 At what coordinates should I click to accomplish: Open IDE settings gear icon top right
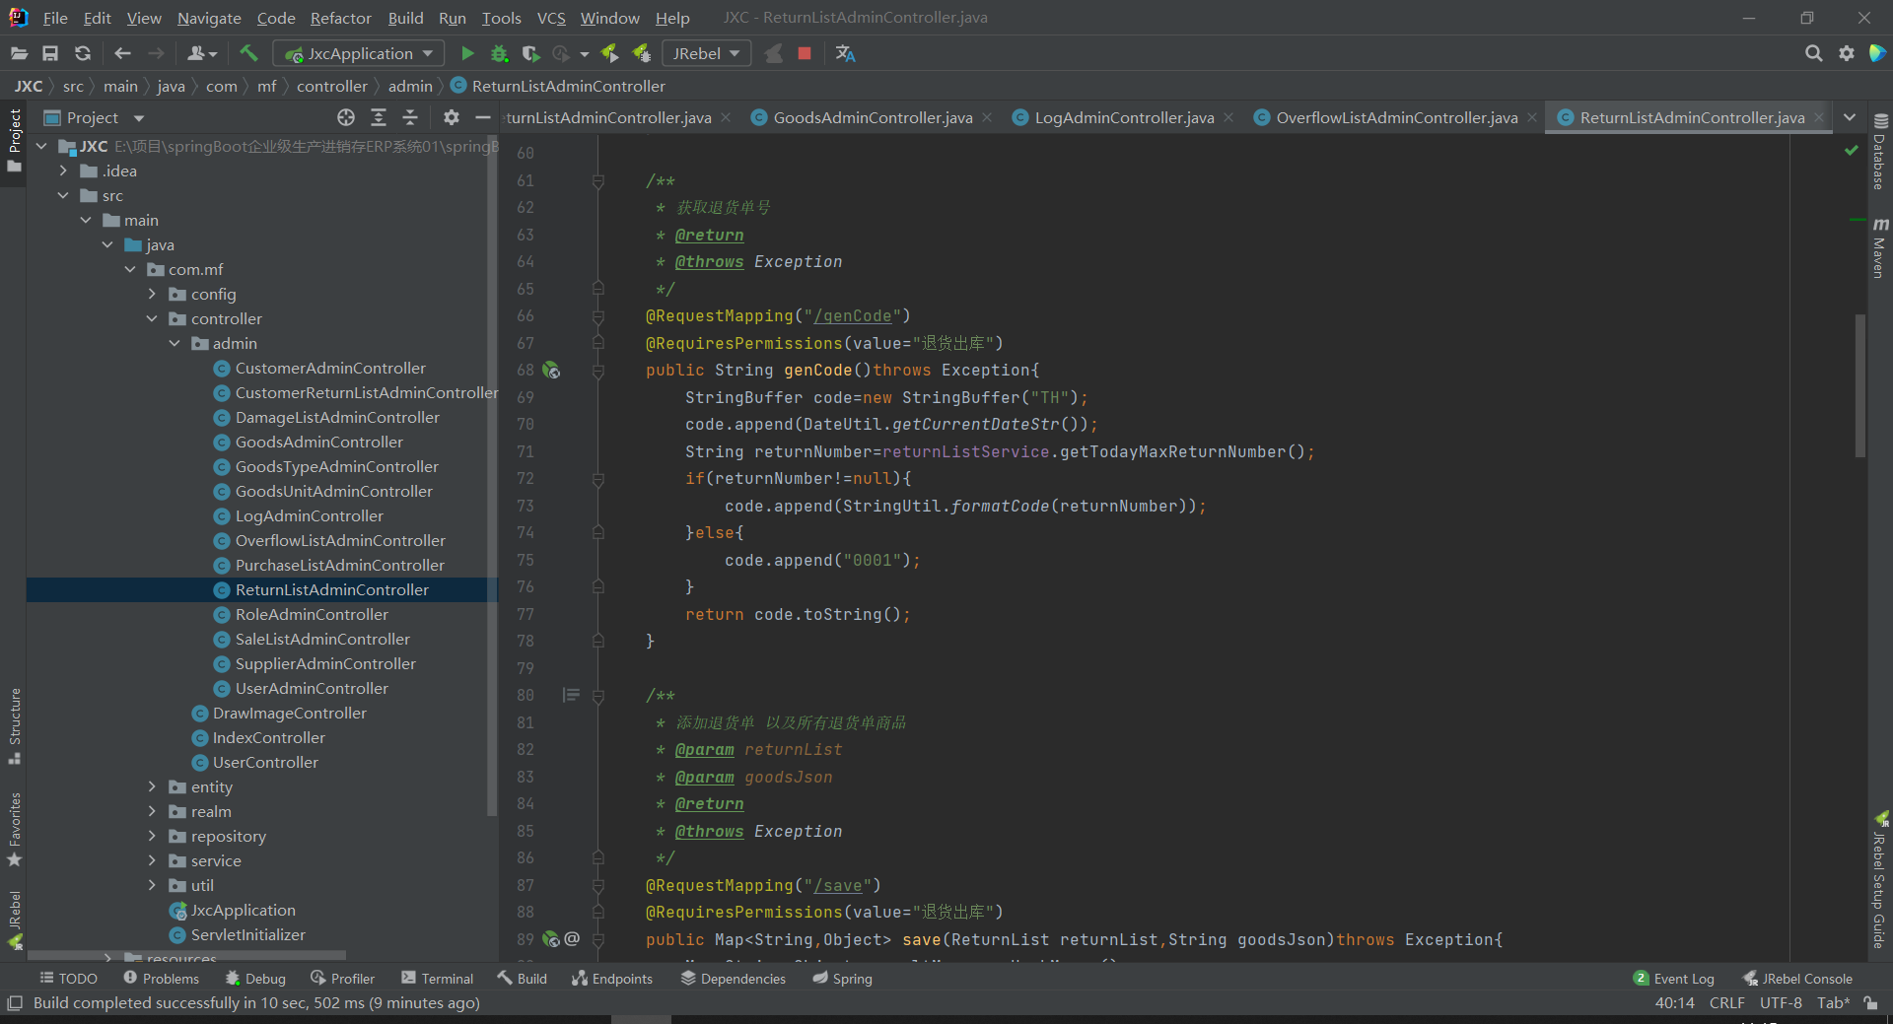1847,53
